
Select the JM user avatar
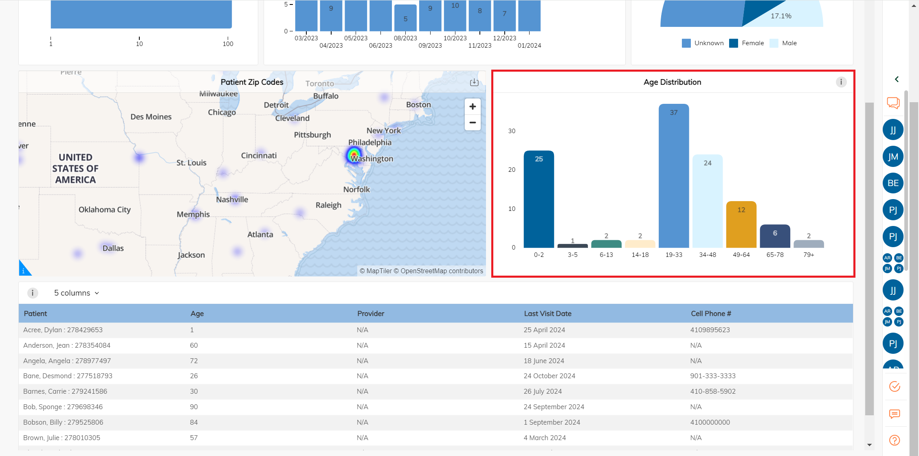[893, 157]
